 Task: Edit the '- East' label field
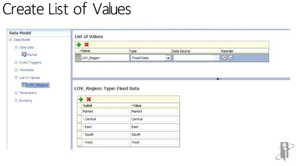coord(105,127)
